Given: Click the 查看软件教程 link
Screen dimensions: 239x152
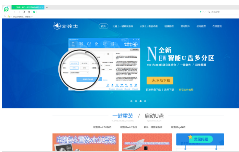Looking at the screenshot, I should 186,90.
